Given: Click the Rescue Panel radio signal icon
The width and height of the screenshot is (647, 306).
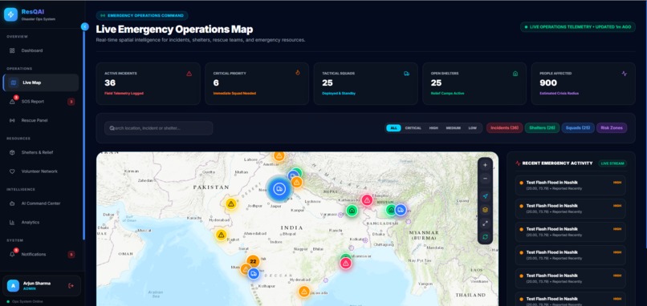Looking at the screenshot, I should 12,120.
